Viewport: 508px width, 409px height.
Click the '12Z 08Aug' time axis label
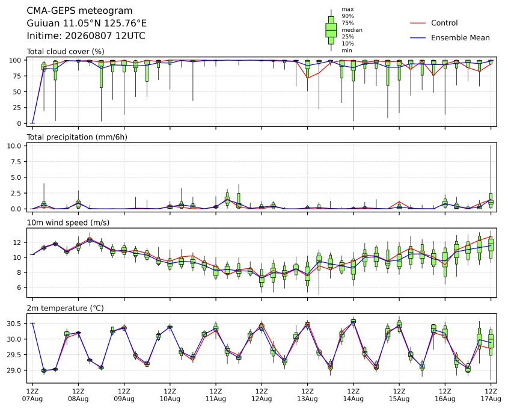78,395
